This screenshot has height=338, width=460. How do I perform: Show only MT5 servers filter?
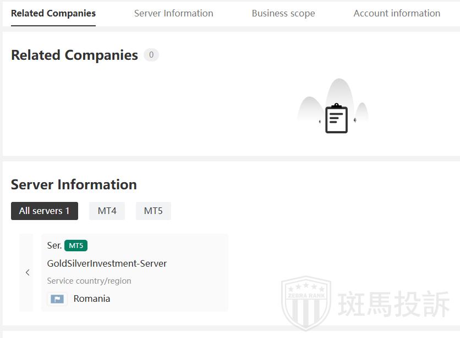pos(153,211)
